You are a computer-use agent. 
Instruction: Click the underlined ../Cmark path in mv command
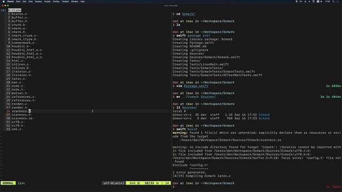[190, 97]
